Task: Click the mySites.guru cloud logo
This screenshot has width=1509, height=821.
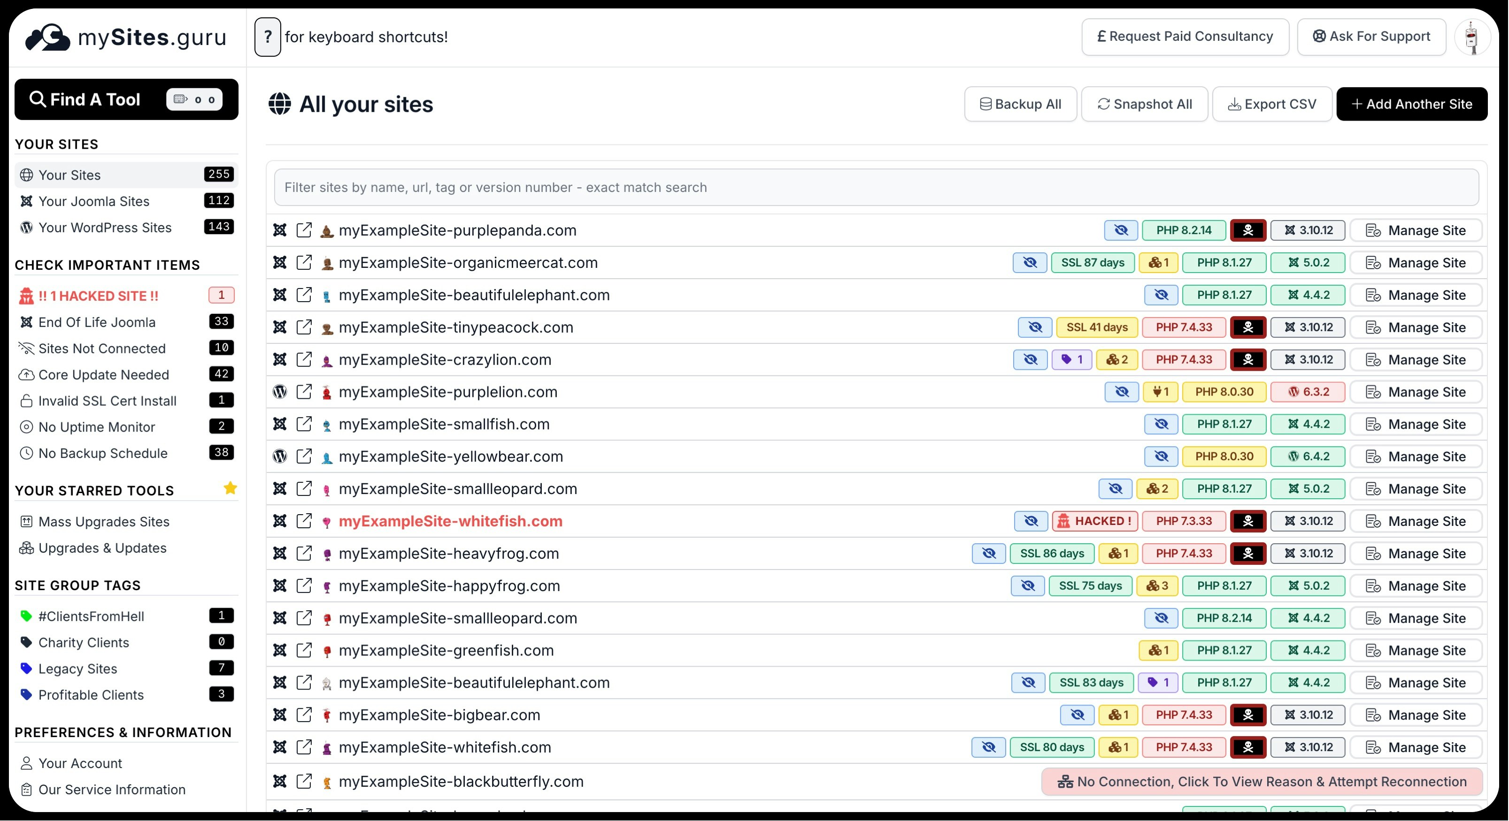Action: pyautogui.click(x=48, y=38)
